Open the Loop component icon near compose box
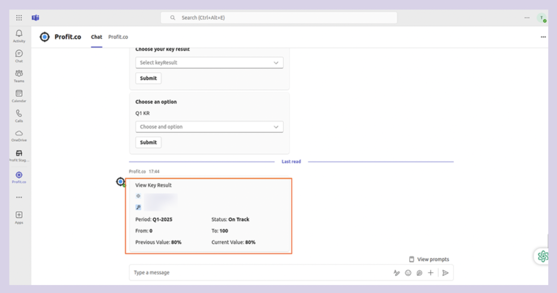The image size is (557, 293). click(x=419, y=273)
